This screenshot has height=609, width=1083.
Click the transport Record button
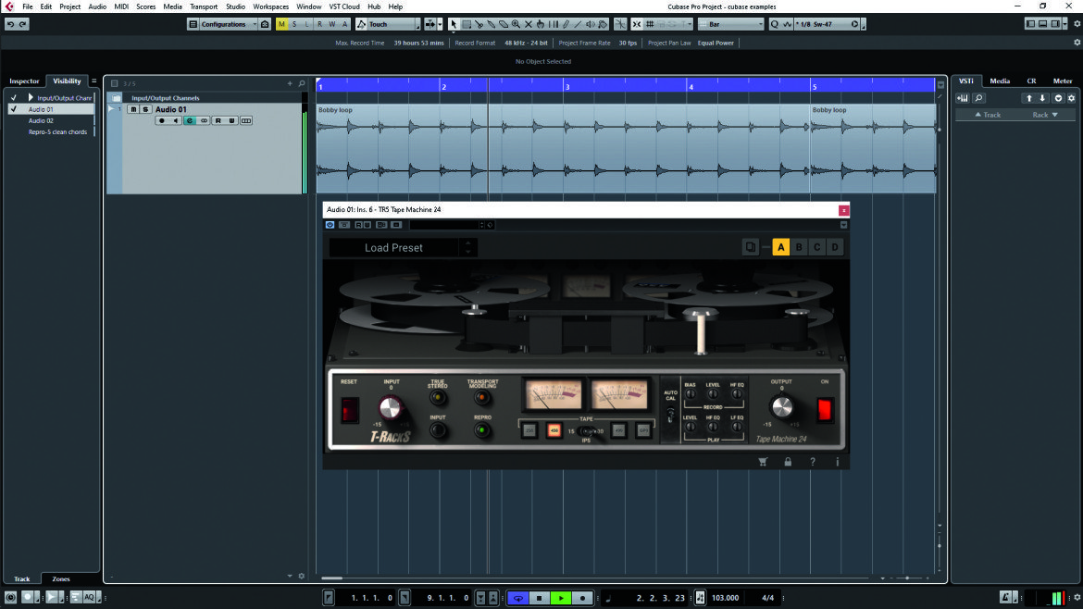tap(582, 598)
